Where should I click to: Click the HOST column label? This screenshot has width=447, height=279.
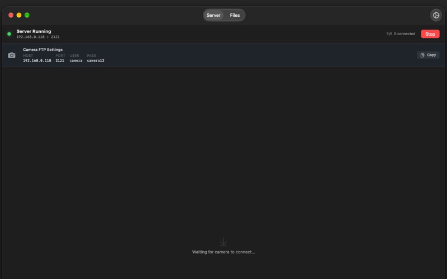(x=28, y=56)
